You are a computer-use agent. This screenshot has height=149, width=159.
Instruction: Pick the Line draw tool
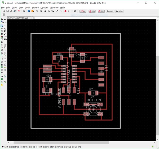pos(2,59)
